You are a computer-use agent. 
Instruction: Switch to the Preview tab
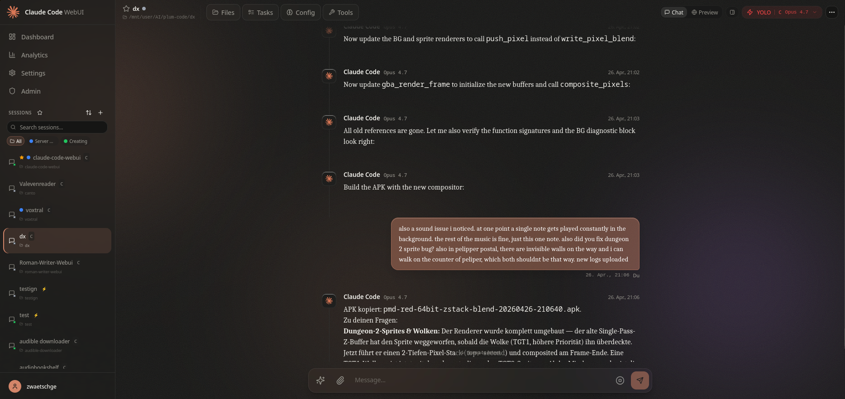click(705, 12)
